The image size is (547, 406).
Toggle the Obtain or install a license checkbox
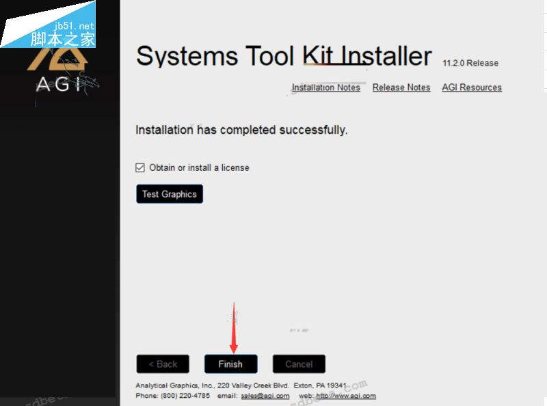click(140, 167)
